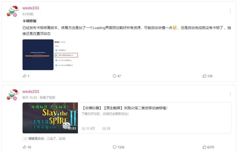The image size is (241, 153).
Task: Click the 20 danmaku count
Action: click(x=106, y=128)
